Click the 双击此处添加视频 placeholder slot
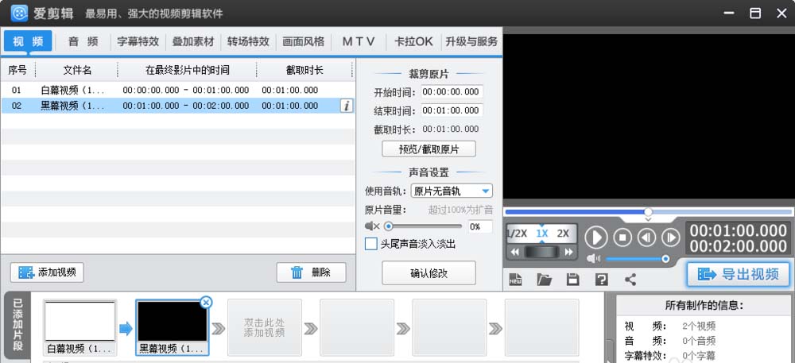Image resolution: width=795 pixels, height=363 pixels. [264, 327]
